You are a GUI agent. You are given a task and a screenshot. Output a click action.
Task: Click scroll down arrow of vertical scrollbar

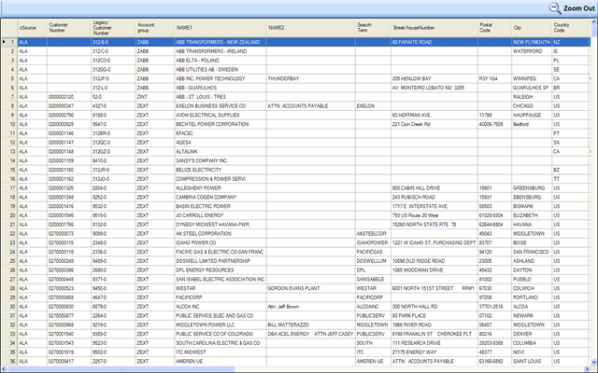click(594, 362)
